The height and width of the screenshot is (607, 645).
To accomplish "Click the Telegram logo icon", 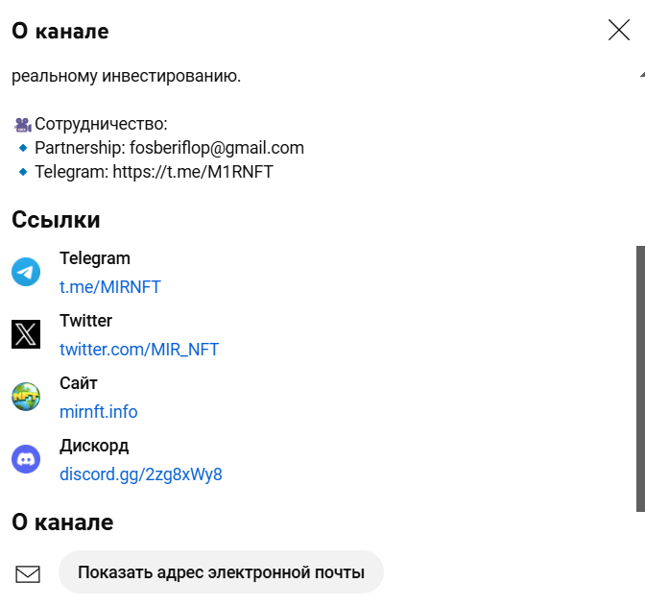I will (26, 272).
